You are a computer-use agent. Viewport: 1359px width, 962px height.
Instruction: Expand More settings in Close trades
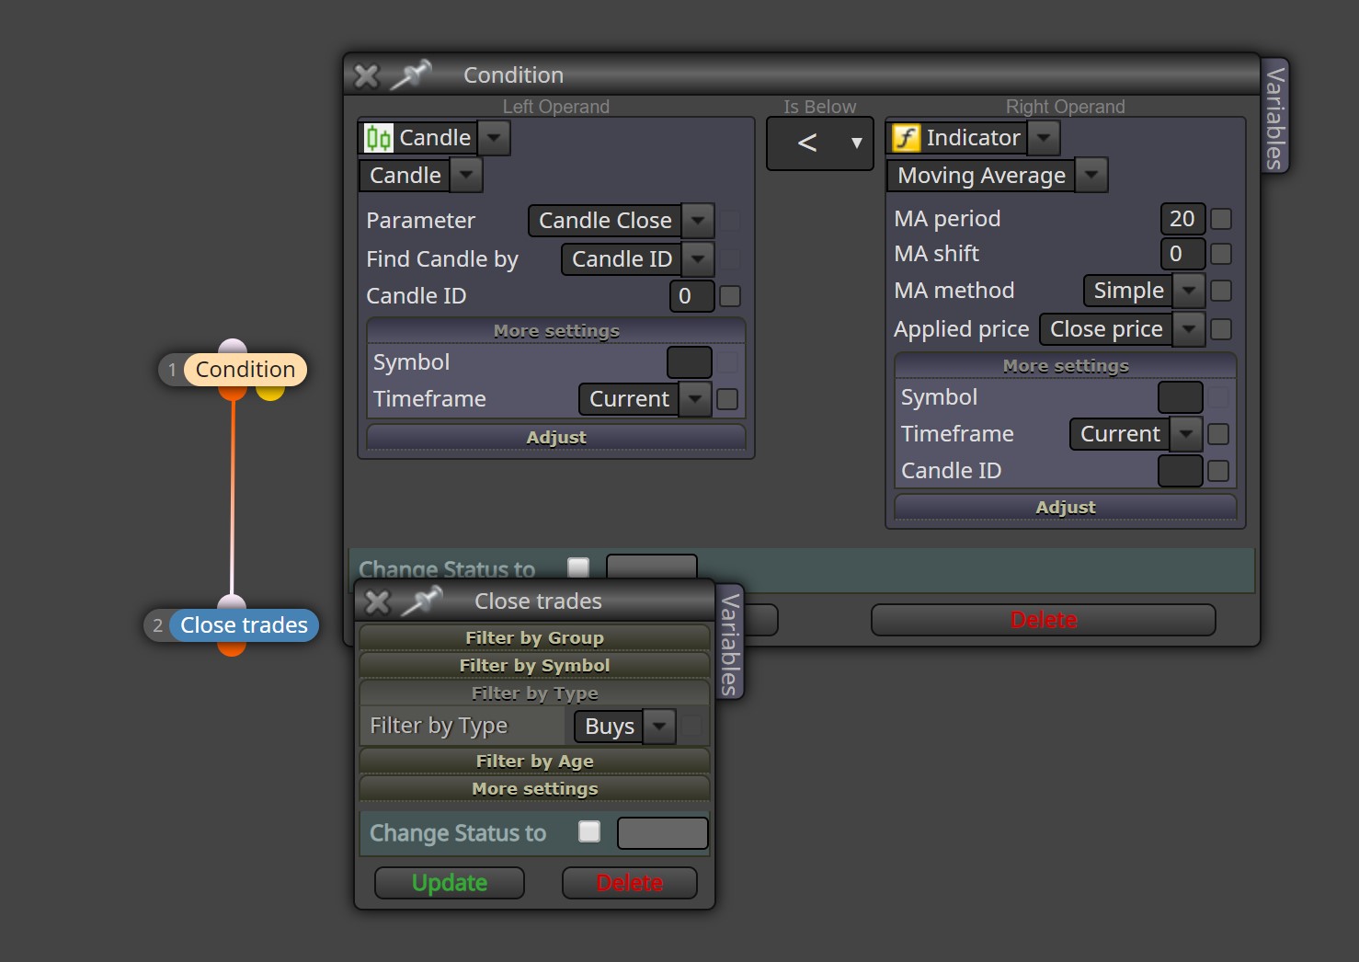[x=535, y=788]
